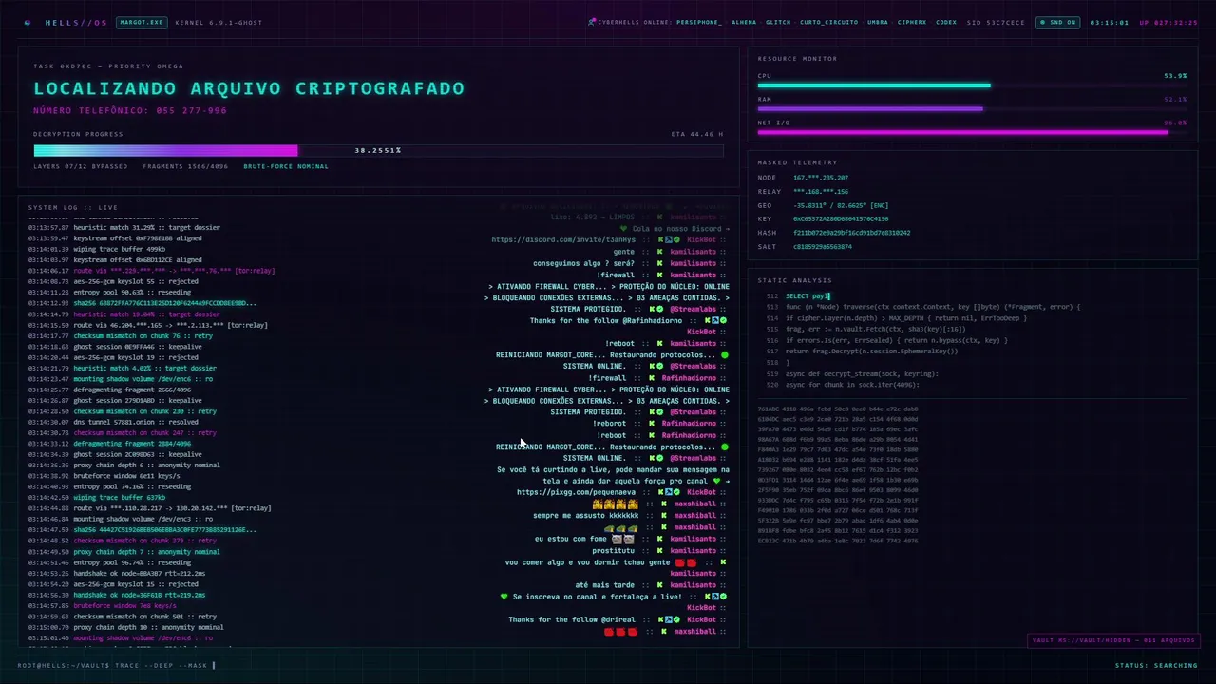Click the SALT value 'c8185929a5563874'

[x=823, y=246]
